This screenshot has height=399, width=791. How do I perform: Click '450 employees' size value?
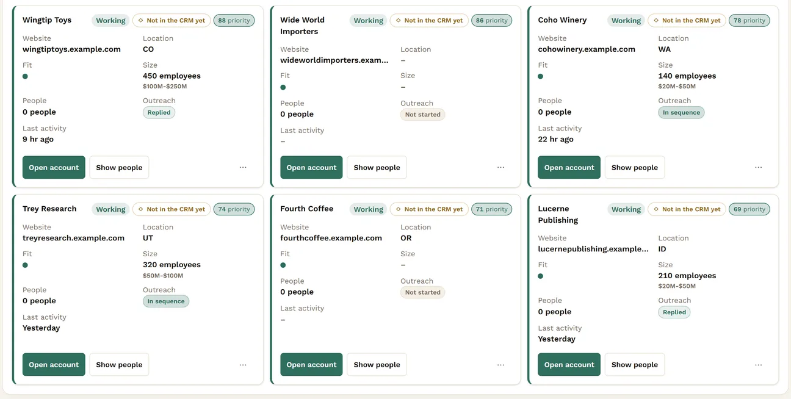tap(172, 76)
